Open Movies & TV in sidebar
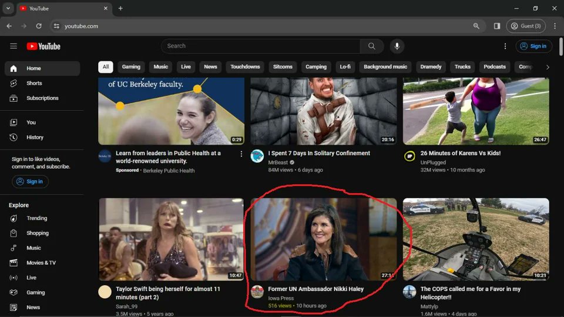The image size is (564, 317). tap(42, 263)
